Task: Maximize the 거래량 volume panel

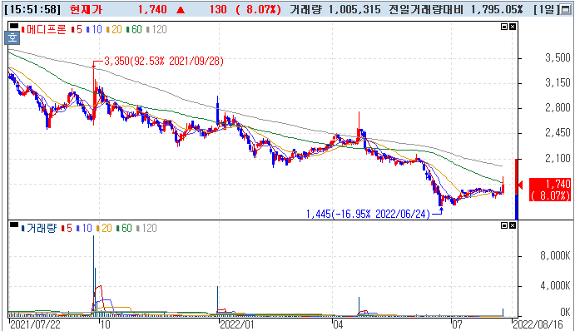Action: (x=504, y=225)
